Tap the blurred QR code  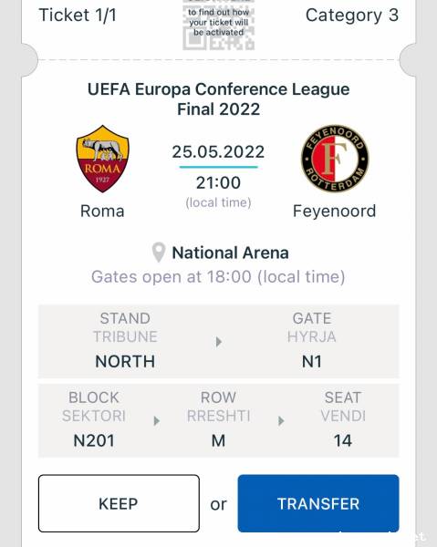coord(219,26)
